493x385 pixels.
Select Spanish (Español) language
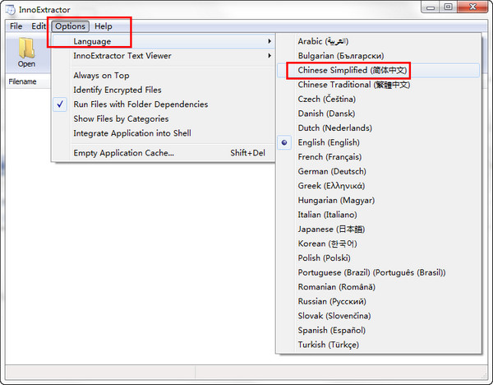coord(378,331)
